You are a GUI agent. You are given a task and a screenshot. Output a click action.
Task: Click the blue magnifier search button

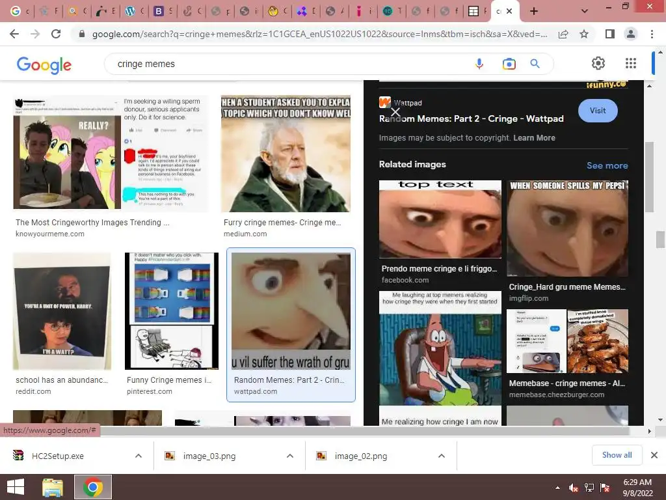(535, 64)
